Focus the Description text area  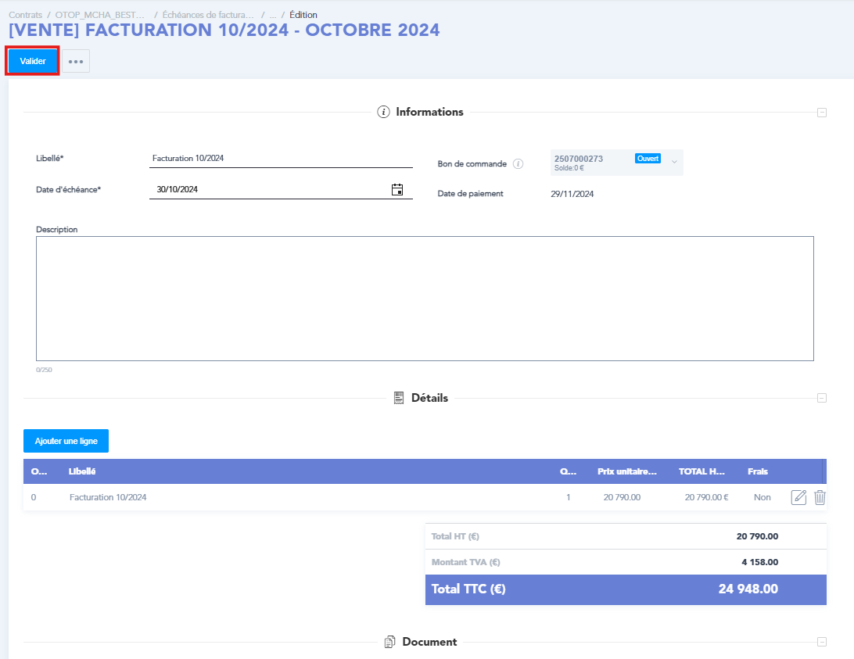[425, 298]
